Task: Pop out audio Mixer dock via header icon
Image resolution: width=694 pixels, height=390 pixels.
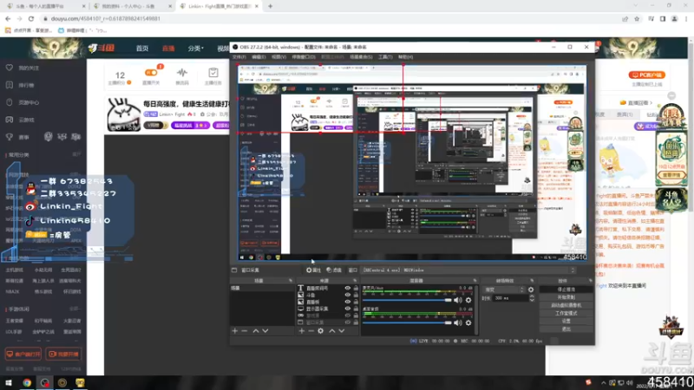Action: (475, 281)
